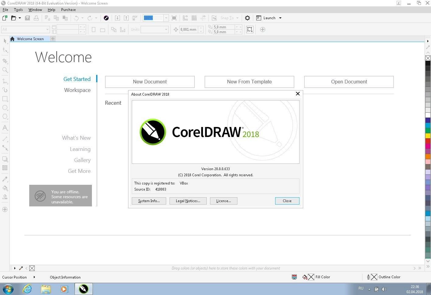Close the About dialog with Close button
The width and height of the screenshot is (431, 295).
tap(287, 201)
